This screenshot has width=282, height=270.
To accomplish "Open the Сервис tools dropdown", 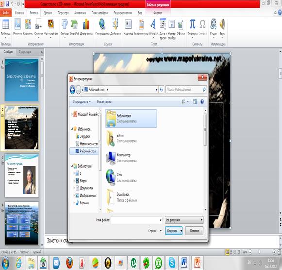I will click(x=155, y=231).
